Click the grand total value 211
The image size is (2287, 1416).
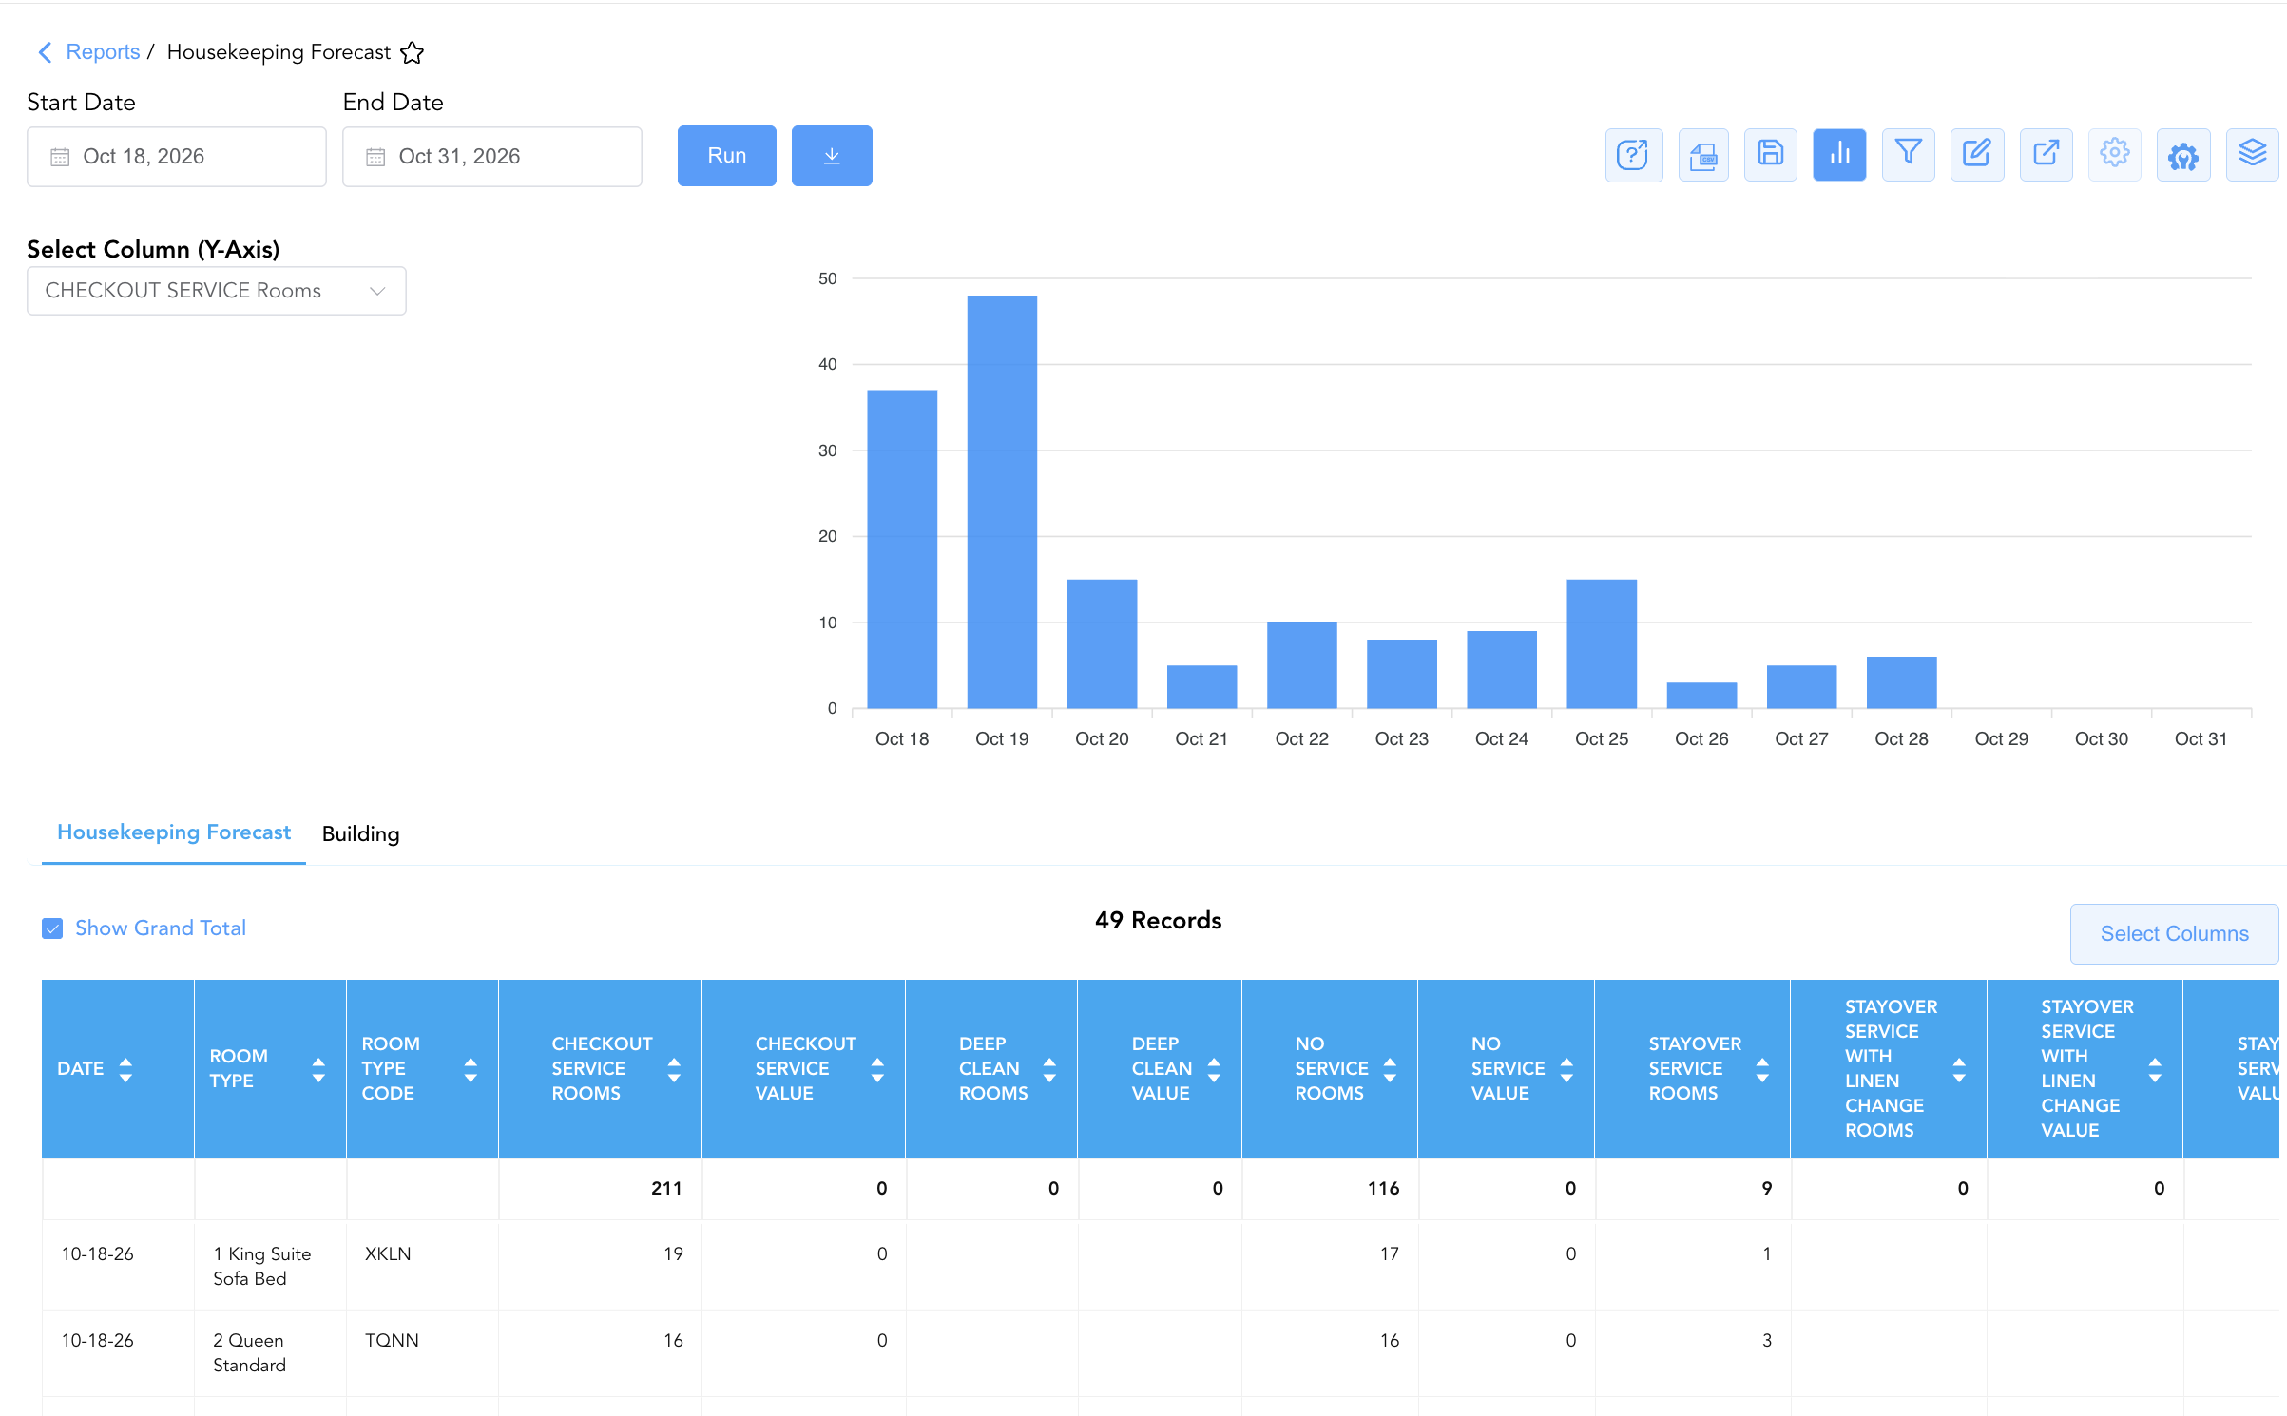(666, 1188)
